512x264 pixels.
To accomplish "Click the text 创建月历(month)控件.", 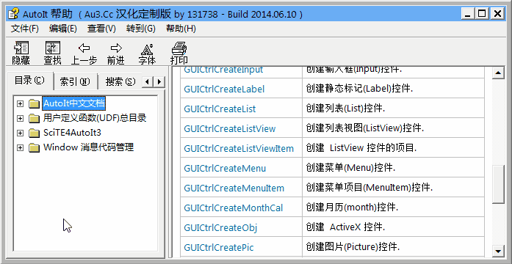I will 352,208.
